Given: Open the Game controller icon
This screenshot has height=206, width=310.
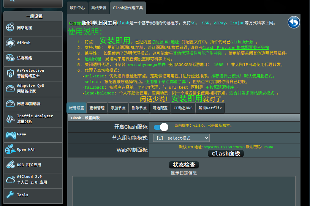Looking at the screenshot, I should [x=11, y=135].
